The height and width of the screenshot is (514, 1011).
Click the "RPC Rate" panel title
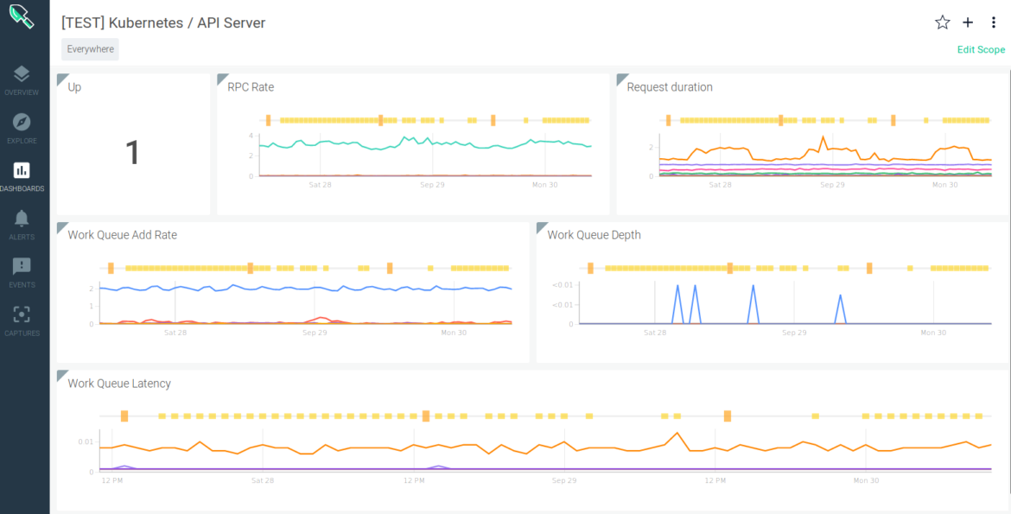tap(251, 87)
